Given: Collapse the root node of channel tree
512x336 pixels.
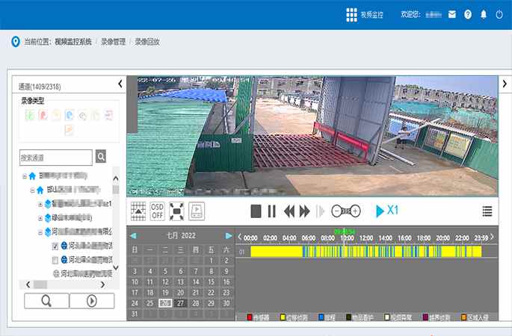Looking at the screenshot, I should pos(25,176).
